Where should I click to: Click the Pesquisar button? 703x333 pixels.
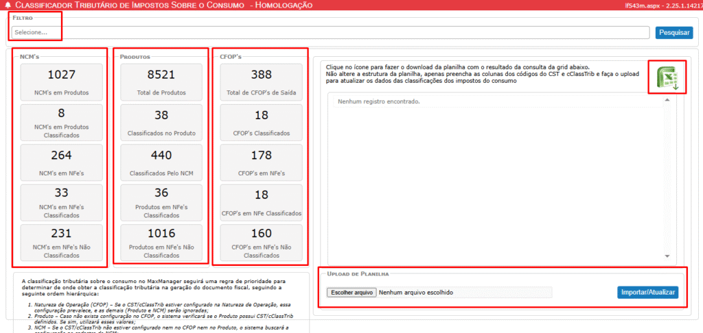pyautogui.click(x=673, y=32)
